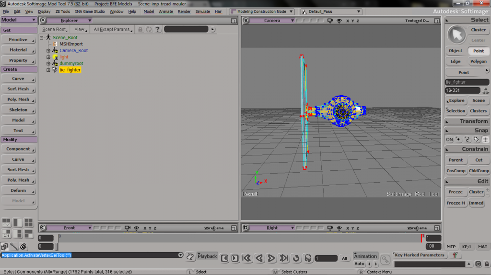The image size is (491, 275).
Task: Click the current frame input field
Action: pos(326,258)
